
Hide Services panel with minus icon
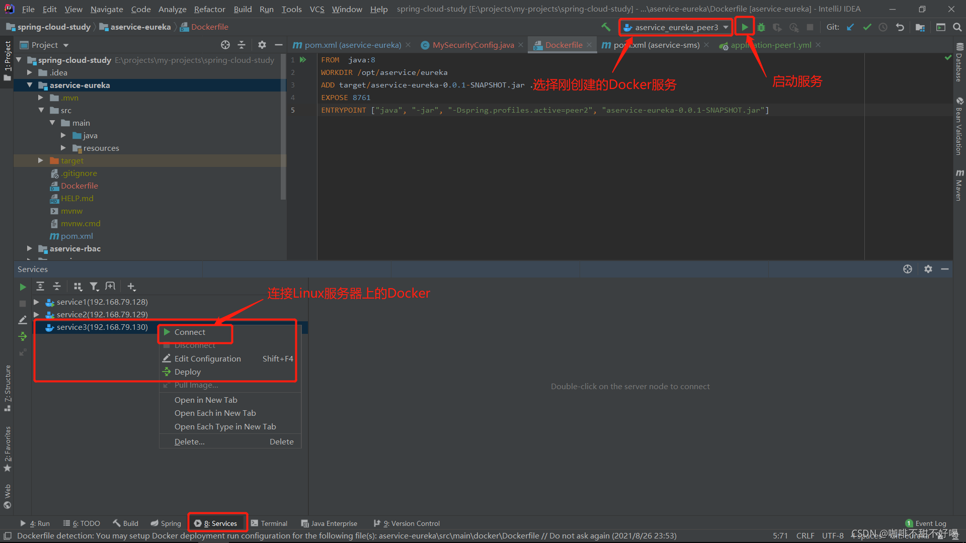[945, 269]
